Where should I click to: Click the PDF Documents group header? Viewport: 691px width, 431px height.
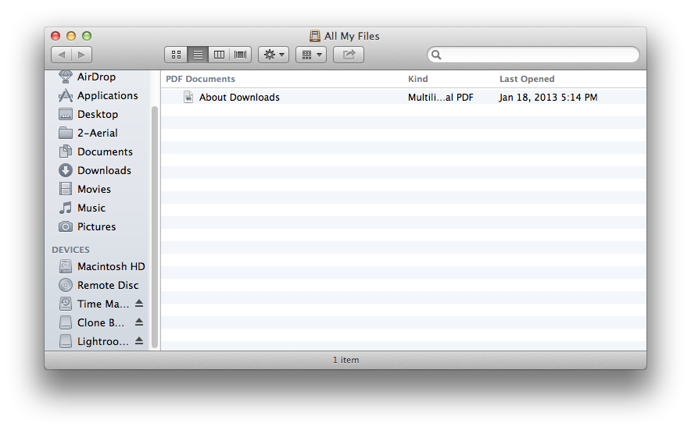click(x=201, y=79)
